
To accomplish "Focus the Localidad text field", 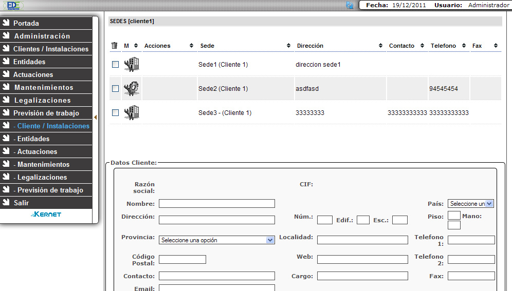I will pos(362,240).
